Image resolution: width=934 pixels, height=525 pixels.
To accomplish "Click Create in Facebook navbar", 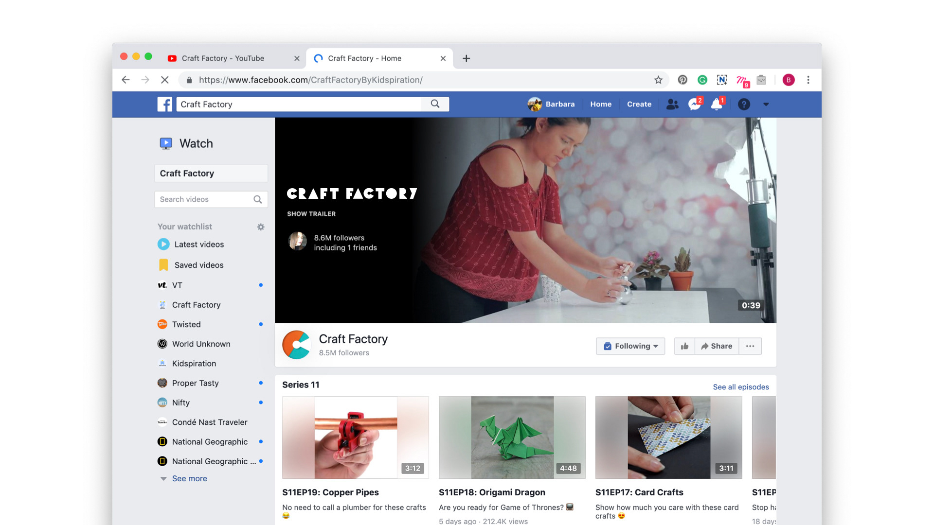I will [x=639, y=104].
